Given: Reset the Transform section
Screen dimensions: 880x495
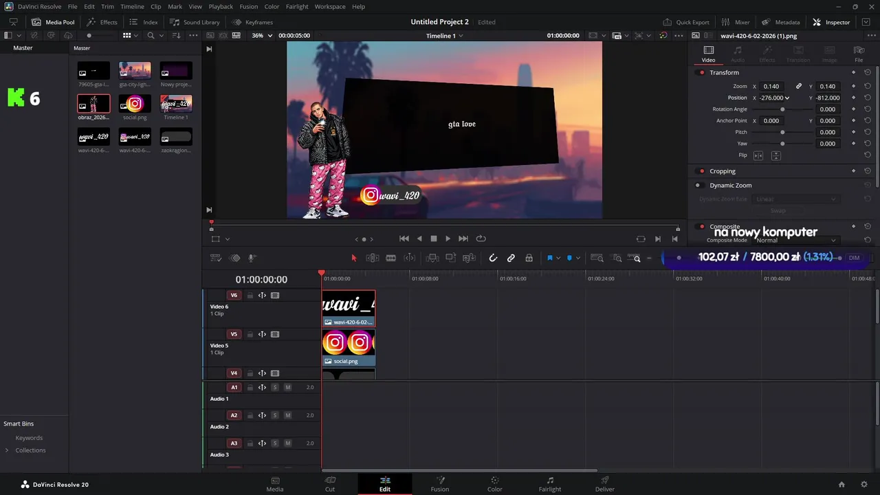Looking at the screenshot, I should click(x=868, y=72).
